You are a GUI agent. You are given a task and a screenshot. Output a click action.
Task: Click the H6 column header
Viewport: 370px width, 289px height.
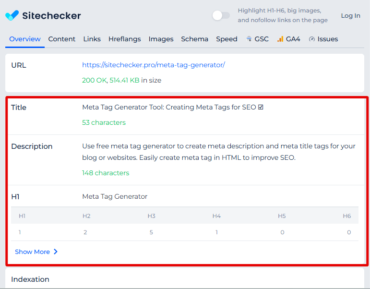[347, 216]
